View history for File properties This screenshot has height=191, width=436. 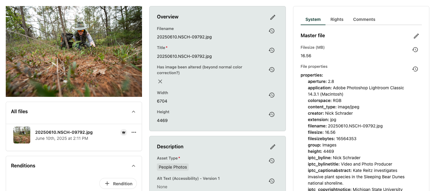(x=415, y=69)
